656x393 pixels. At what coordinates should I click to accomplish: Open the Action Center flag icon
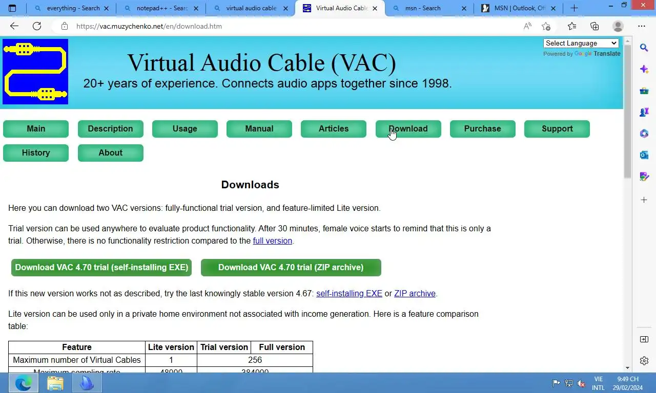(x=556, y=383)
